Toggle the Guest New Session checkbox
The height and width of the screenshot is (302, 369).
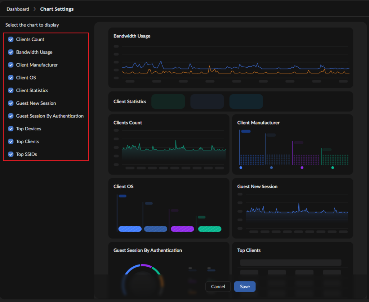click(x=11, y=103)
